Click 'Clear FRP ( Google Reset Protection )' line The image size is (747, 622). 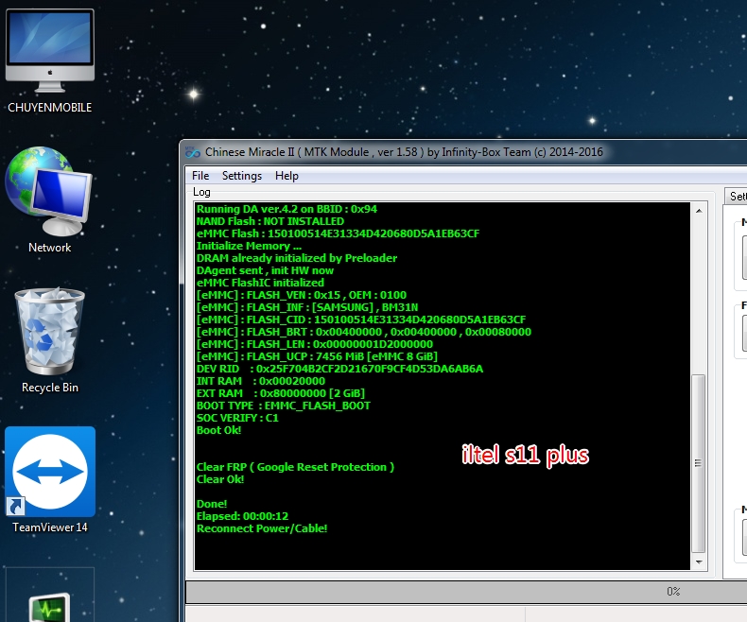(295, 467)
